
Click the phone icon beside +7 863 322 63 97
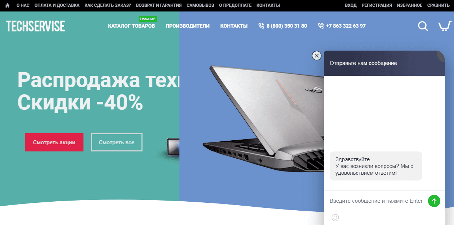(321, 26)
